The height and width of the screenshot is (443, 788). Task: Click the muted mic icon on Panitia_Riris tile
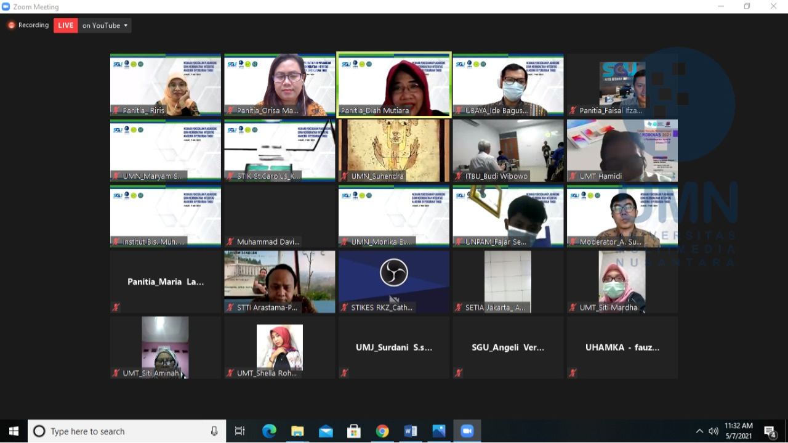click(116, 111)
